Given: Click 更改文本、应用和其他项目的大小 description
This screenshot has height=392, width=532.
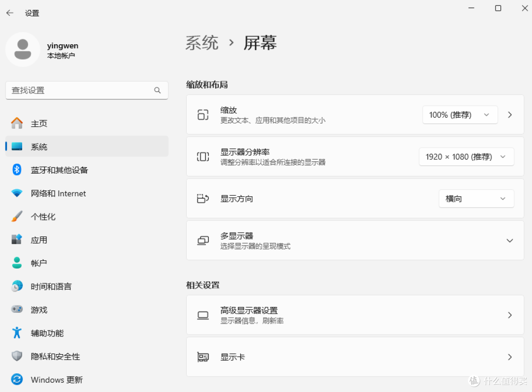Looking at the screenshot, I should click(x=273, y=121).
